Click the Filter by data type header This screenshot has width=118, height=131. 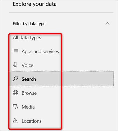[29, 24]
